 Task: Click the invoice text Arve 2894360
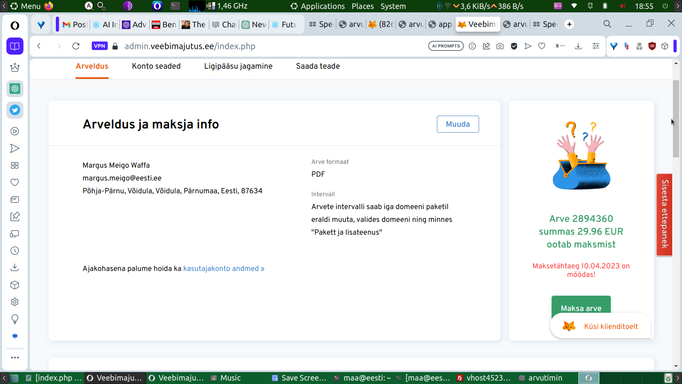click(581, 218)
